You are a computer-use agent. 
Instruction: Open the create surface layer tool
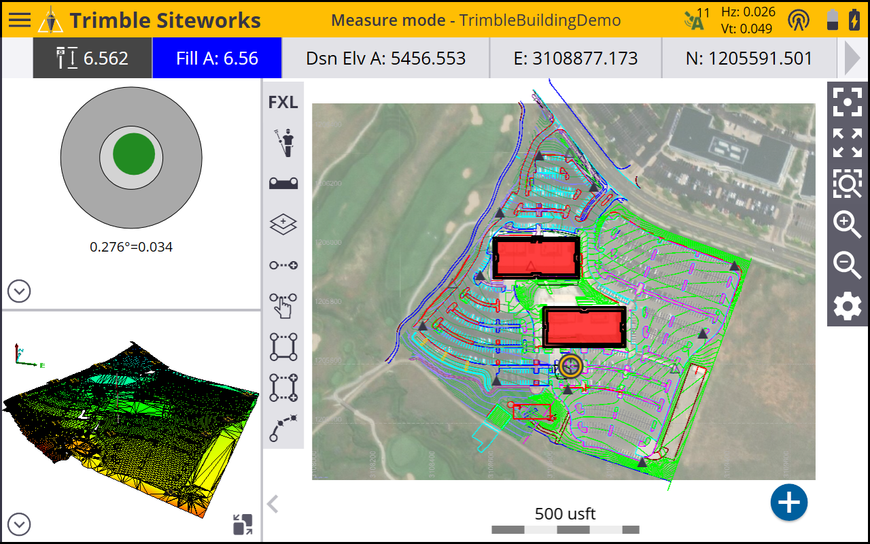coord(283,224)
